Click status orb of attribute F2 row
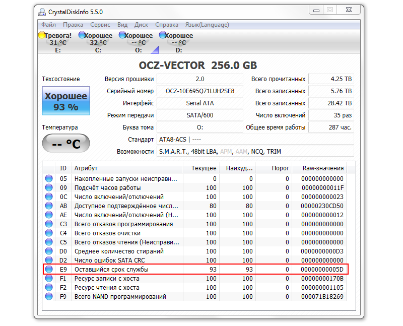This screenshot has height=326, width=403. [49, 287]
